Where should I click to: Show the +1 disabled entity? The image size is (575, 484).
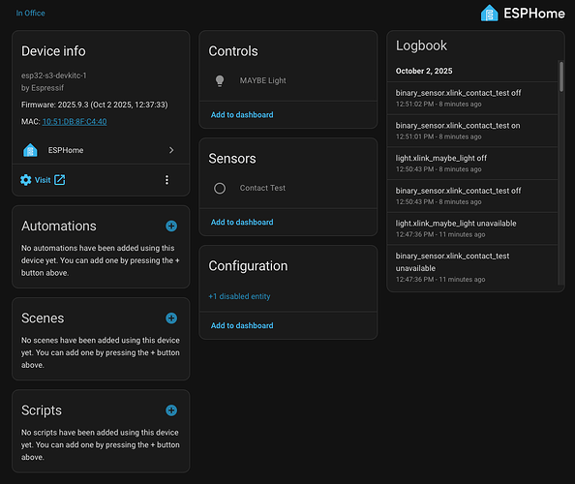click(x=239, y=296)
